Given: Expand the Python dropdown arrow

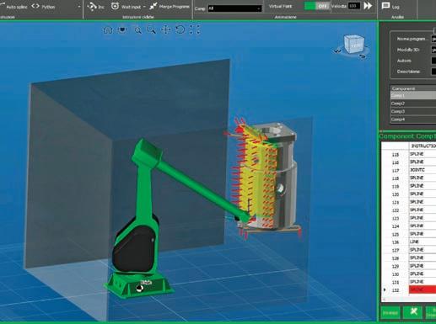Looking at the screenshot, I should [x=79, y=7].
